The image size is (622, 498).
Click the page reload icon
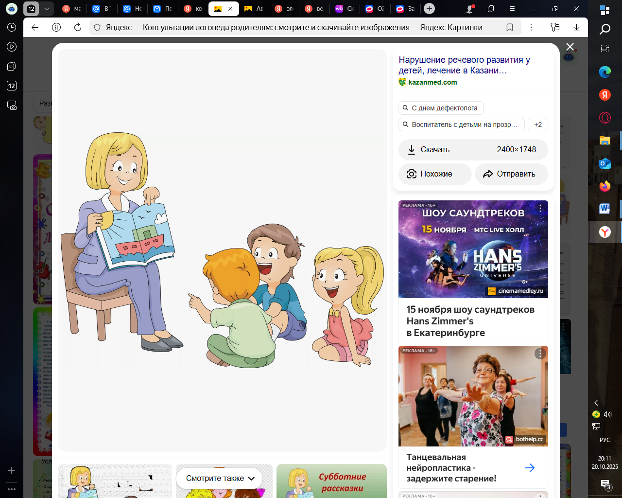[78, 27]
